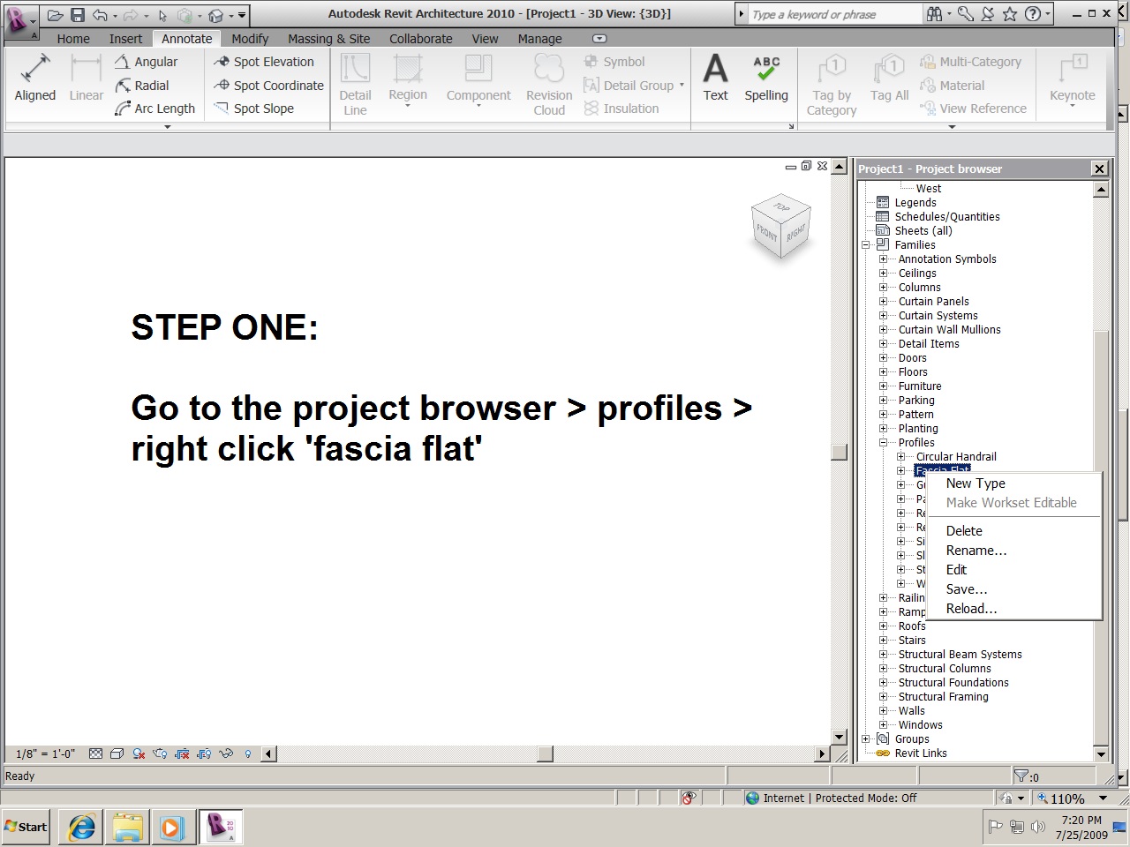
Task: Click the Revit 2010 taskbar button
Action: (x=220, y=827)
